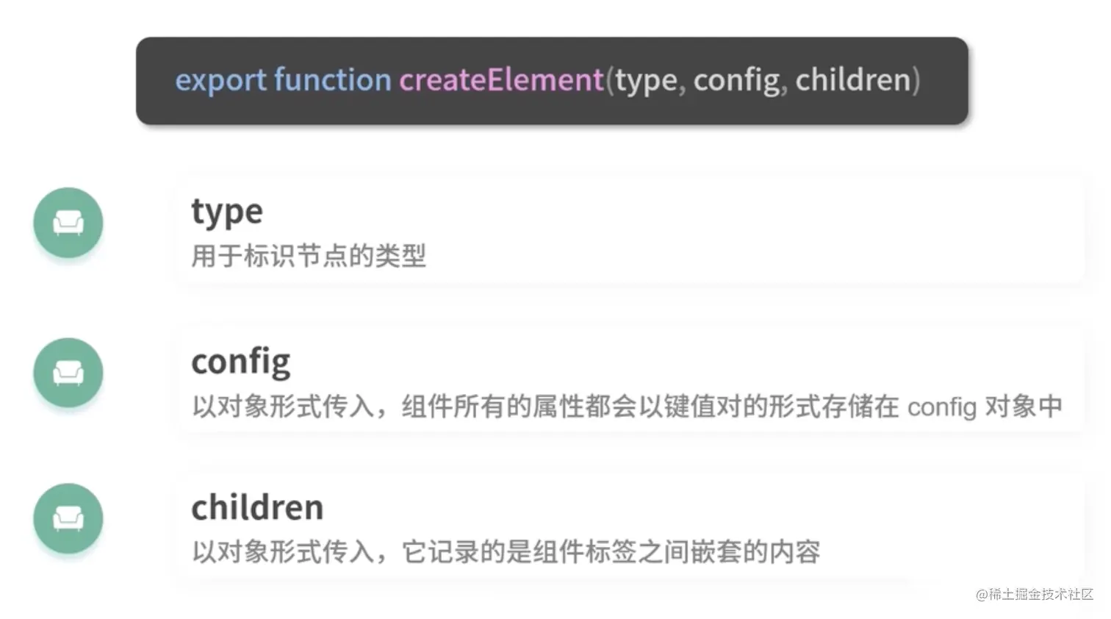The width and height of the screenshot is (1111, 619).
Task: Click the sofa icon beside config
Action: [x=68, y=373]
